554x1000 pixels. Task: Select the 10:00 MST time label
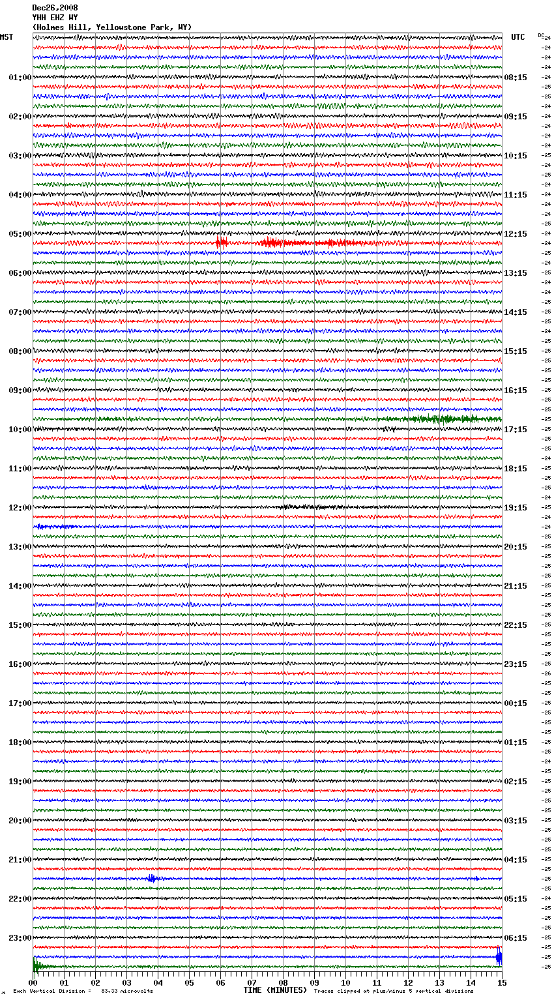click(20, 430)
